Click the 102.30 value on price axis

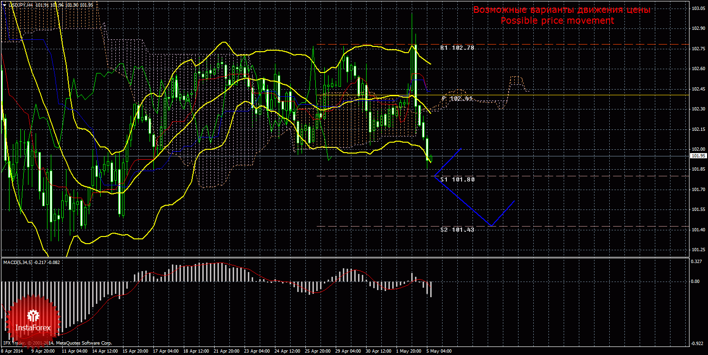pos(698,109)
